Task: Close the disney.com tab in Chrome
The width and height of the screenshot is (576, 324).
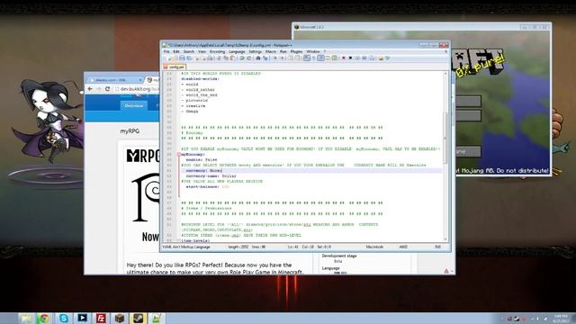Action: coord(140,80)
